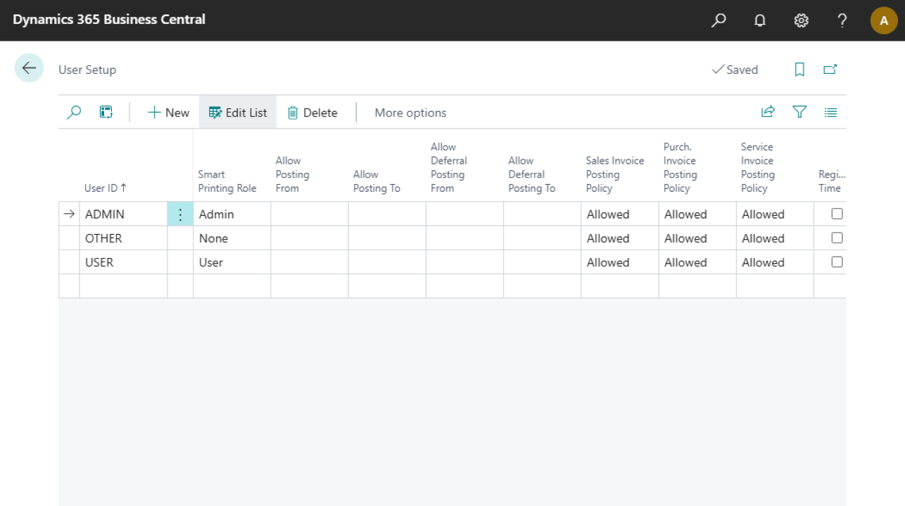Tick the checkbox in the OTHER row
Image resolution: width=905 pixels, height=506 pixels.
pos(837,238)
